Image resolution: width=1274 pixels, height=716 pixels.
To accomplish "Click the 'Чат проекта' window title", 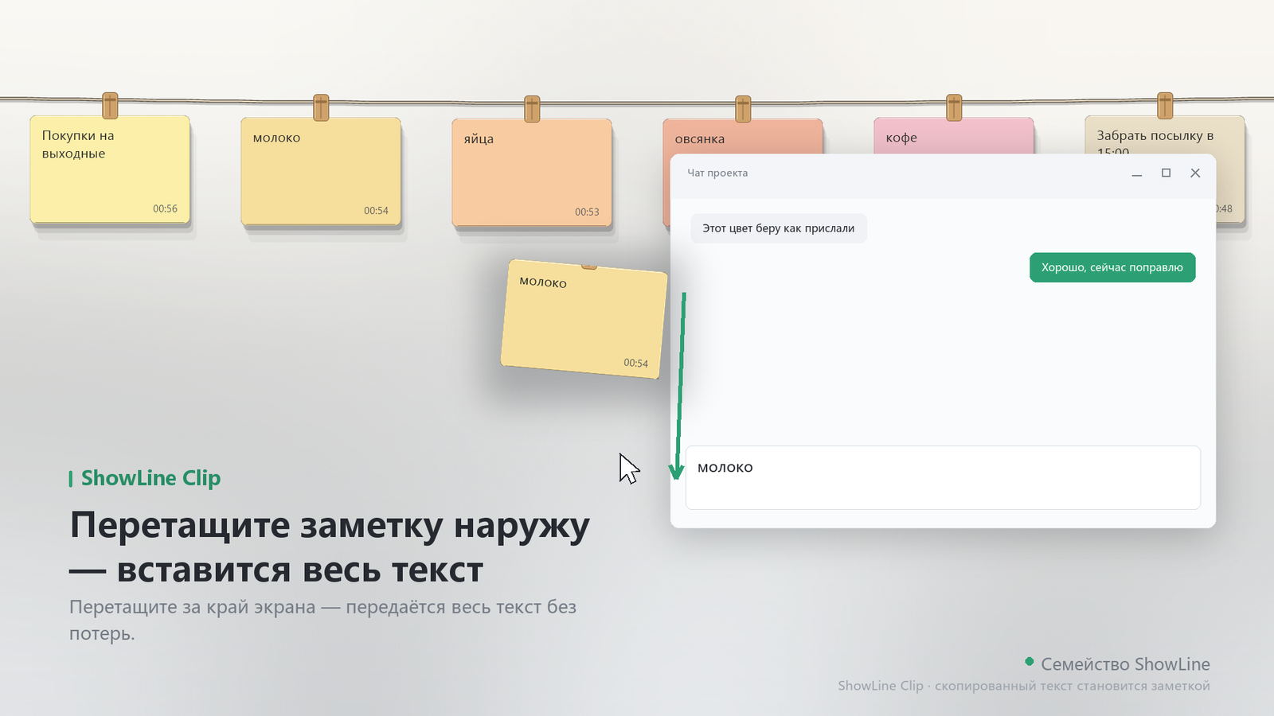I will click(x=717, y=173).
